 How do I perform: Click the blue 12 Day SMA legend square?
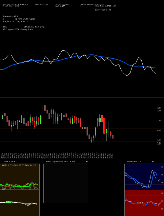pyautogui.click(x=4, y=6)
